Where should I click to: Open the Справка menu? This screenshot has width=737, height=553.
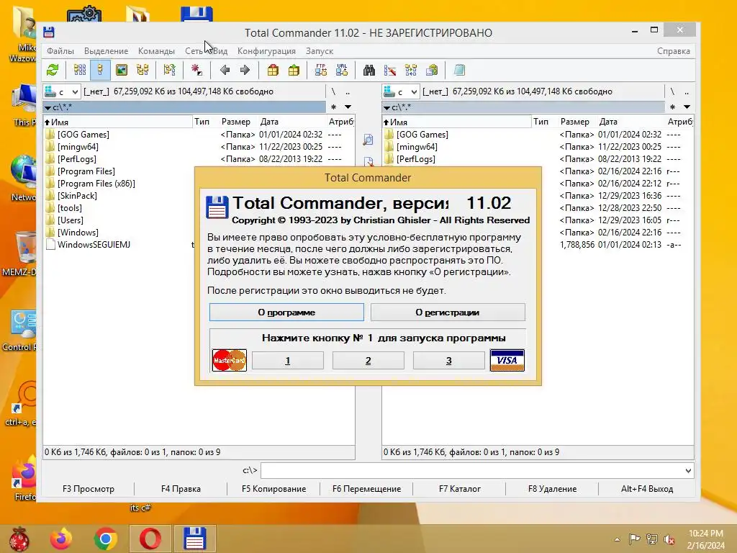coord(674,51)
